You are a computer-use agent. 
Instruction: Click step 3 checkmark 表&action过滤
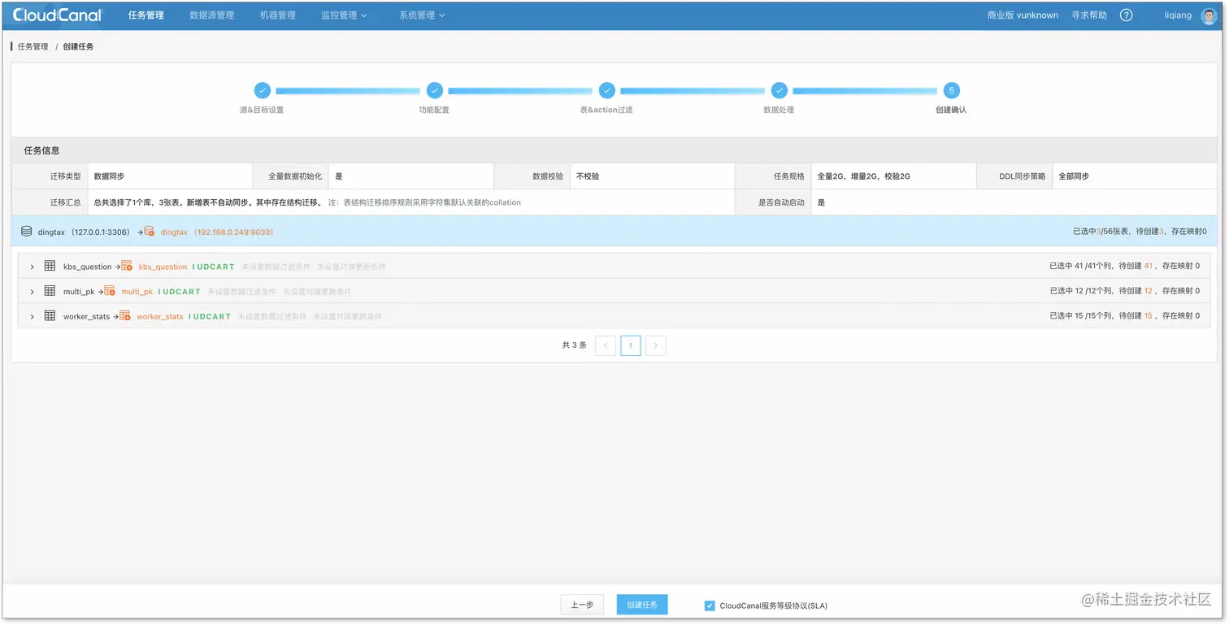pyautogui.click(x=606, y=90)
